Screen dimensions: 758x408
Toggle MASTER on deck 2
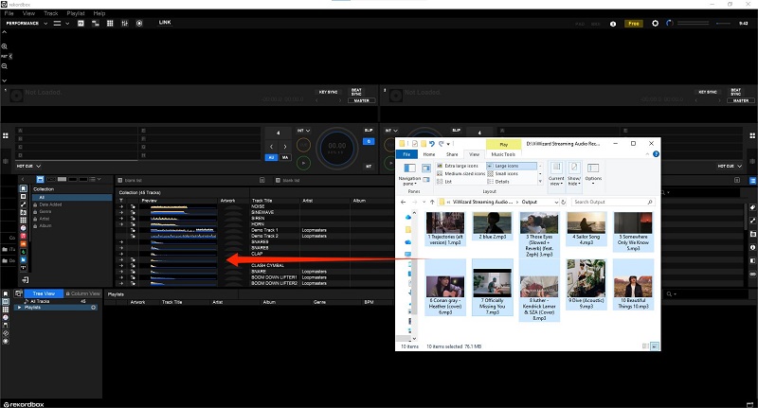tap(741, 100)
